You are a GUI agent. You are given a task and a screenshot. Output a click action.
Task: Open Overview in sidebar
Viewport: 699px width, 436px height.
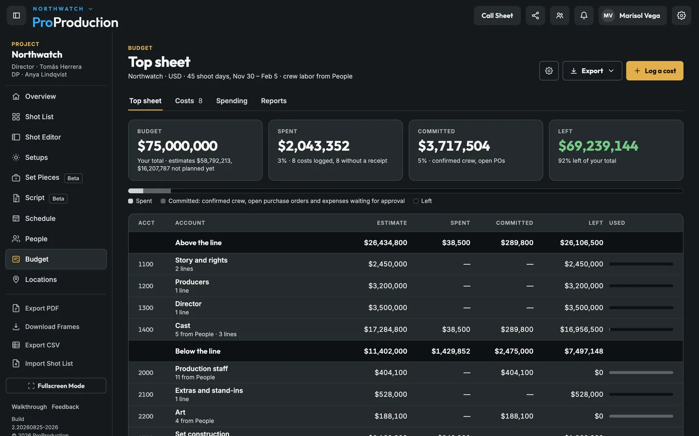56,96
